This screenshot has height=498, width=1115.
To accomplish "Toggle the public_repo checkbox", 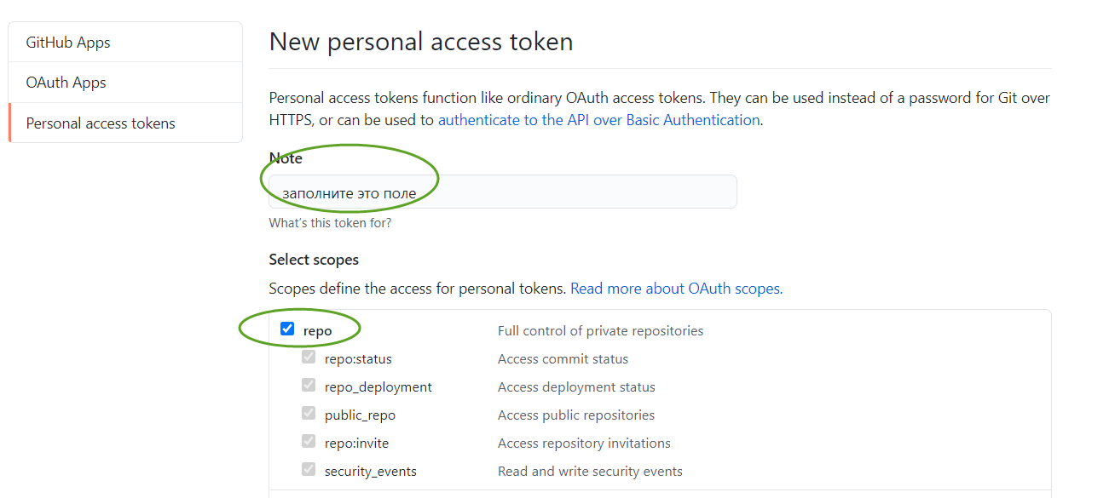I will 309,414.
